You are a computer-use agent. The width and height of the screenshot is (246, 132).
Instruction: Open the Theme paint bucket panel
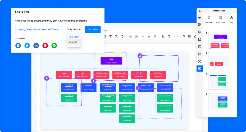[200, 17]
